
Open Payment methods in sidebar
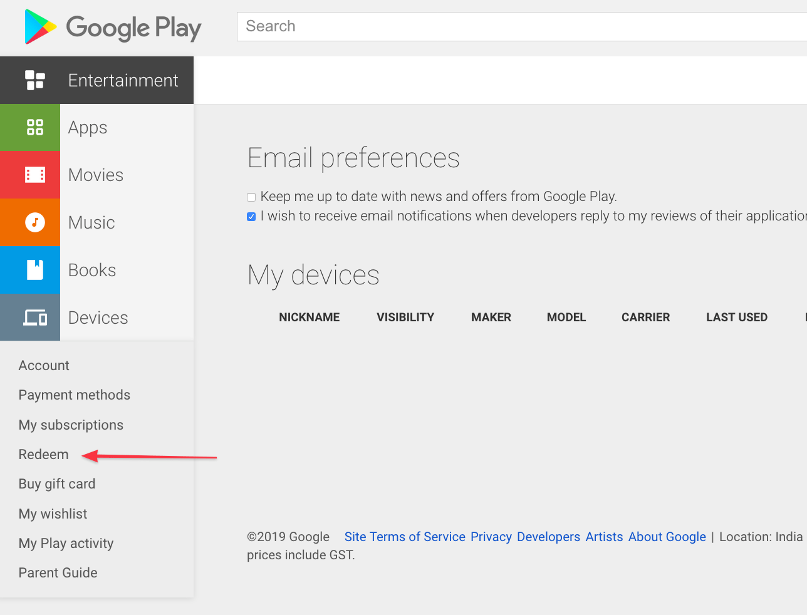[75, 395]
